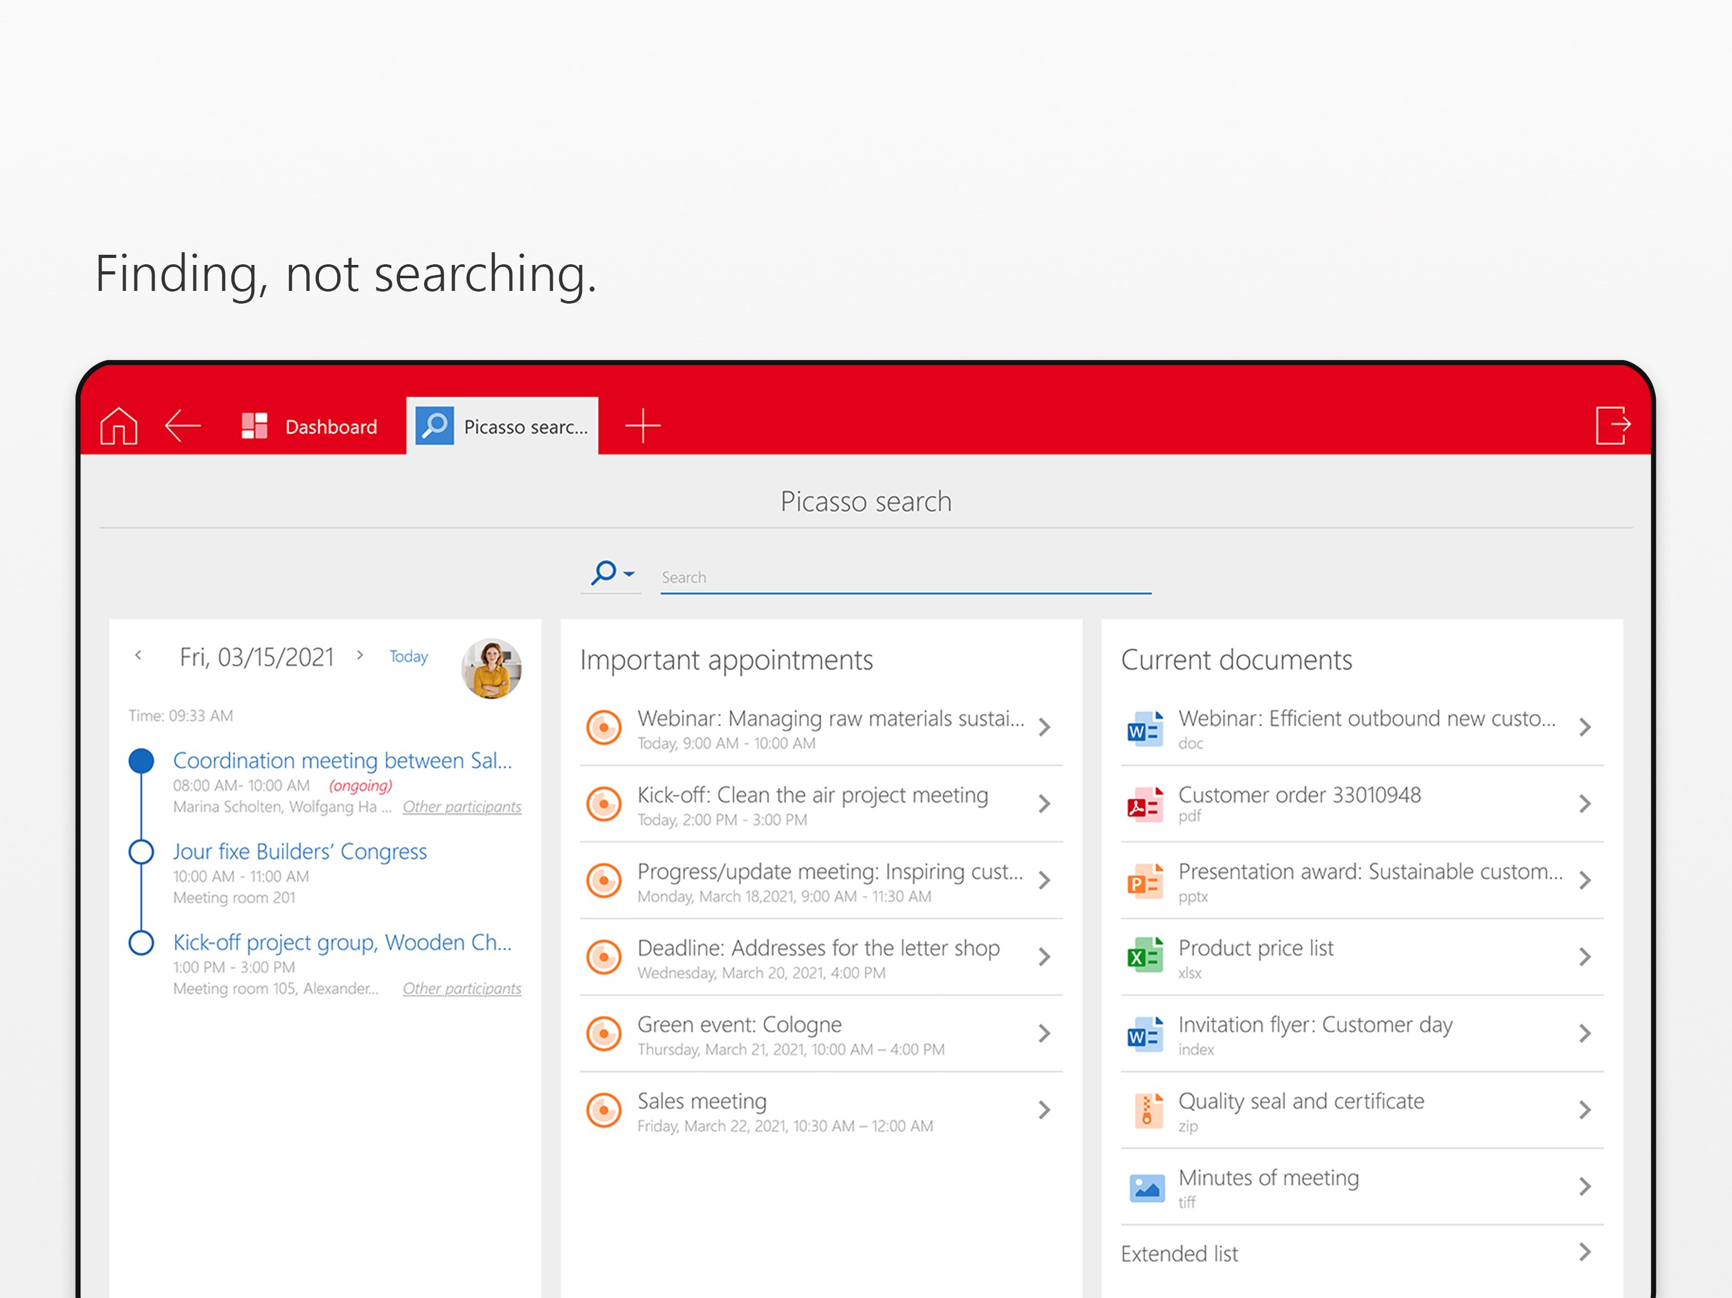Expand the Extended list chevron
This screenshot has width=1732, height=1298.
coord(1584,1252)
